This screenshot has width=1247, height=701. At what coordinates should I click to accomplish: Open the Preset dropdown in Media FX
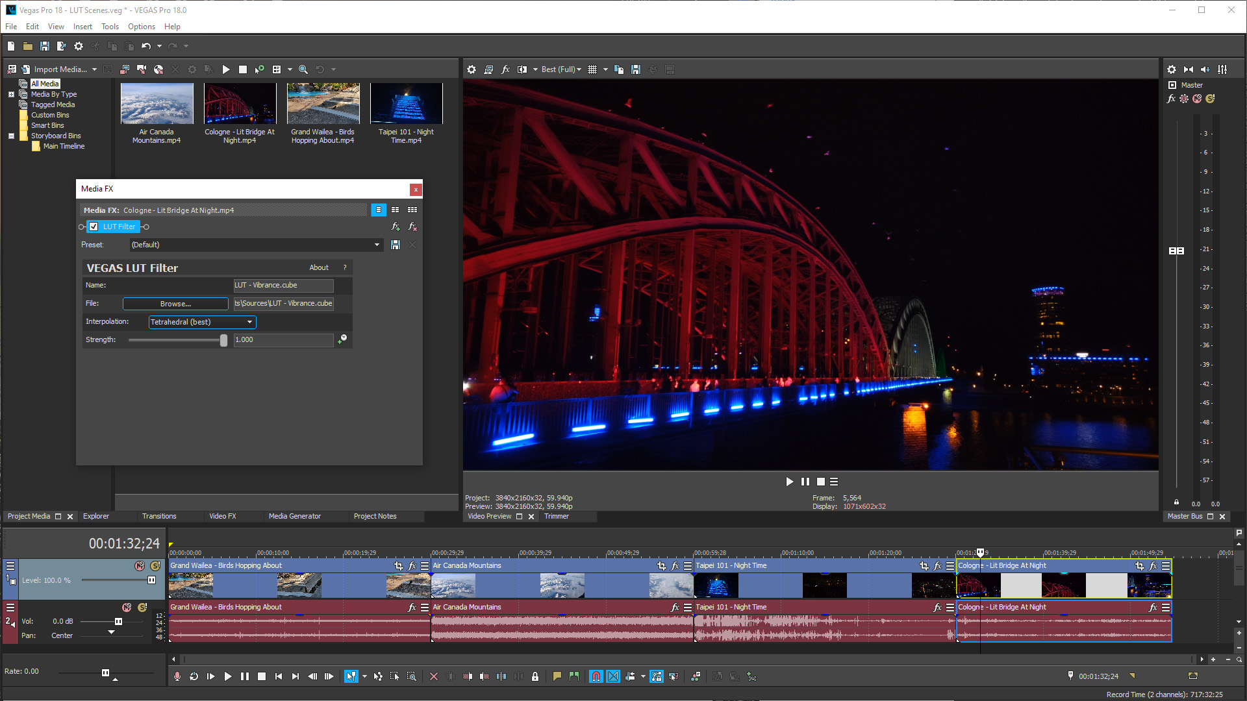coord(377,245)
